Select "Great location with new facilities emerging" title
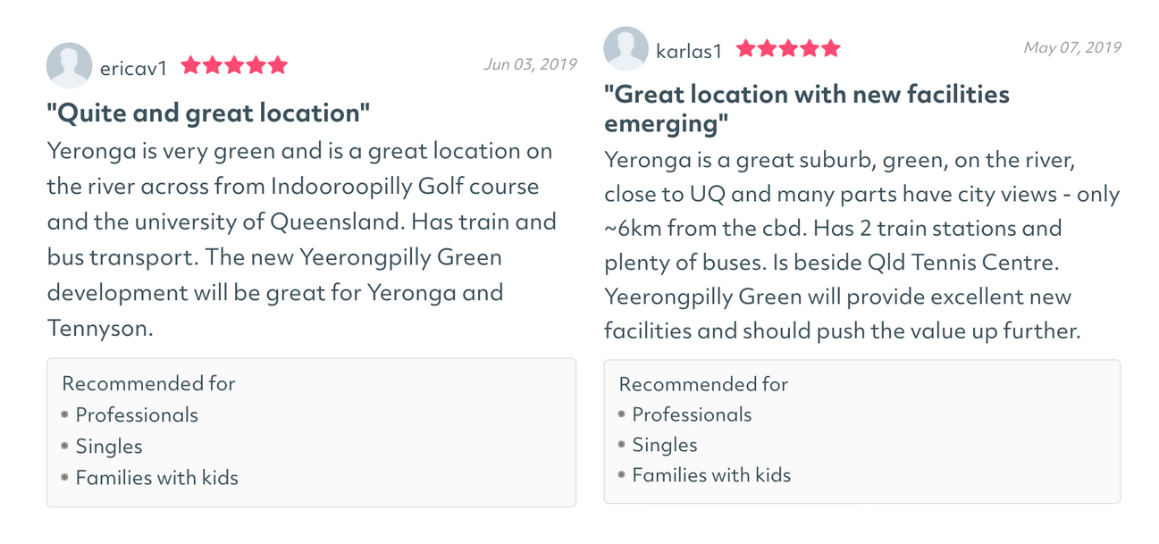 pos(807,108)
